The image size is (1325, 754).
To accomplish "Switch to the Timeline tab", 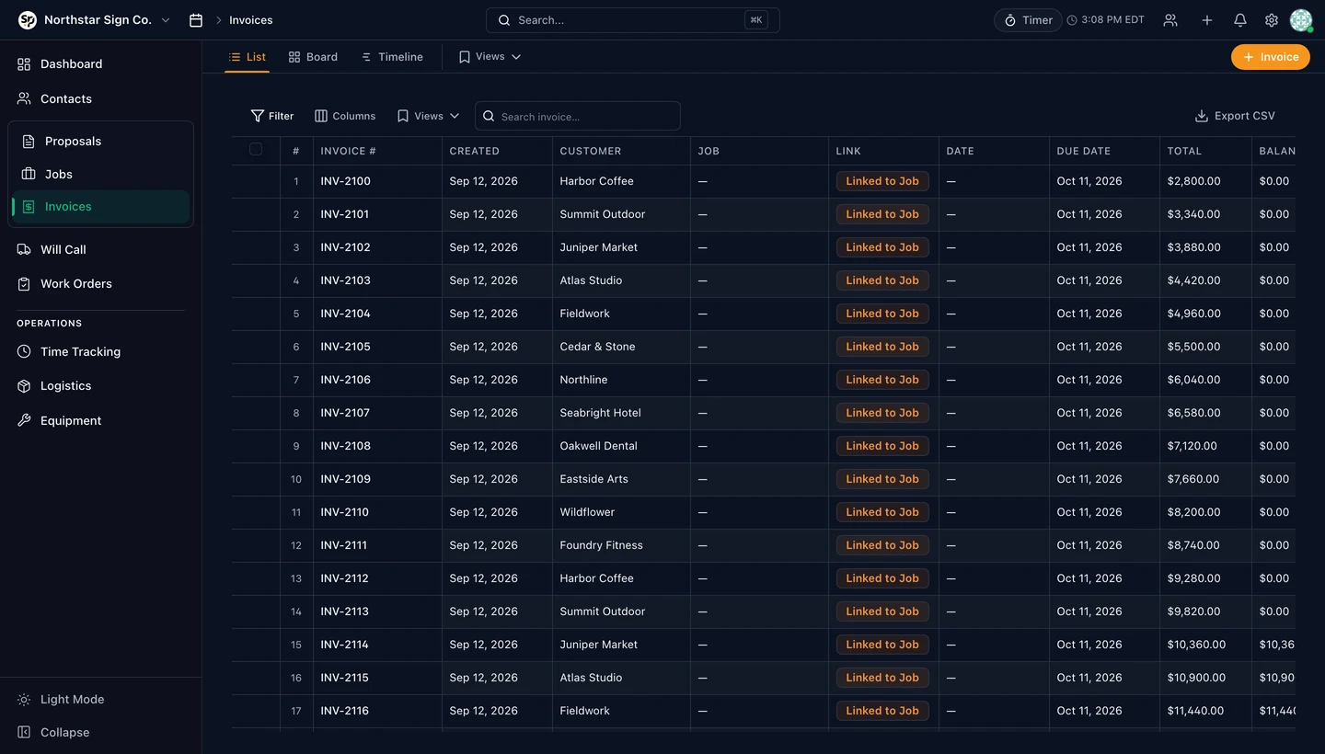I will pyautogui.click(x=392, y=57).
